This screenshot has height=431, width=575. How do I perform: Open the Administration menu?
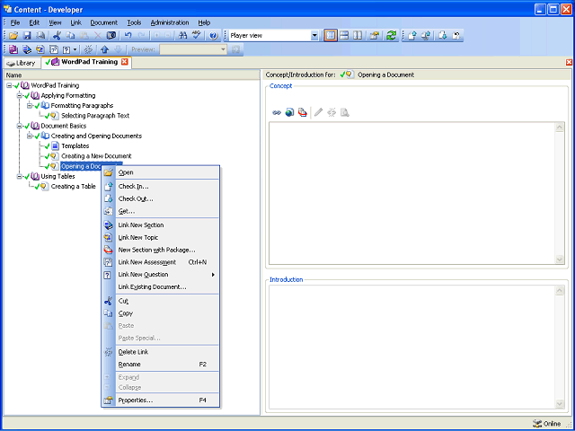click(x=170, y=22)
